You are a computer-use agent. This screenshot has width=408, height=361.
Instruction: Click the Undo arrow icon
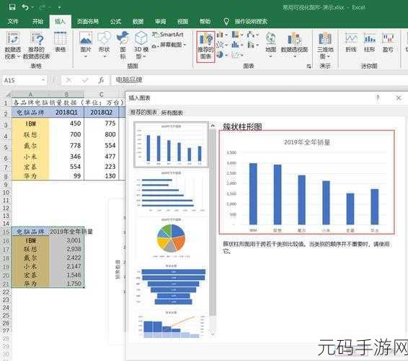(25, 7)
